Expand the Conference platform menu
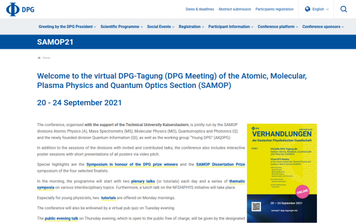The height and width of the screenshot is (223, 356). [x=278, y=27]
